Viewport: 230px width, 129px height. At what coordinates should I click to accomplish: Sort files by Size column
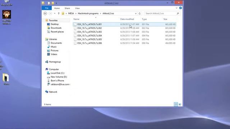(x=165, y=19)
